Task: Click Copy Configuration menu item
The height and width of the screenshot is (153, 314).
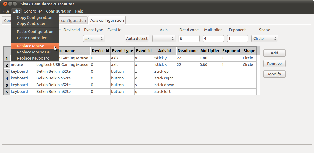Action: (x=34, y=17)
